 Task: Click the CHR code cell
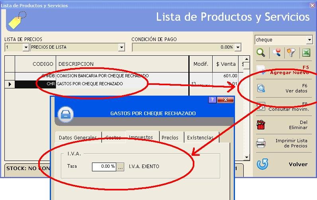pyautogui.click(x=35, y=84)
